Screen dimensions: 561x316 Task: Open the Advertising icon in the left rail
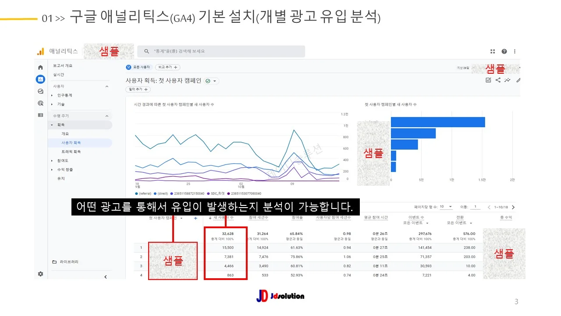pos(40,103)
